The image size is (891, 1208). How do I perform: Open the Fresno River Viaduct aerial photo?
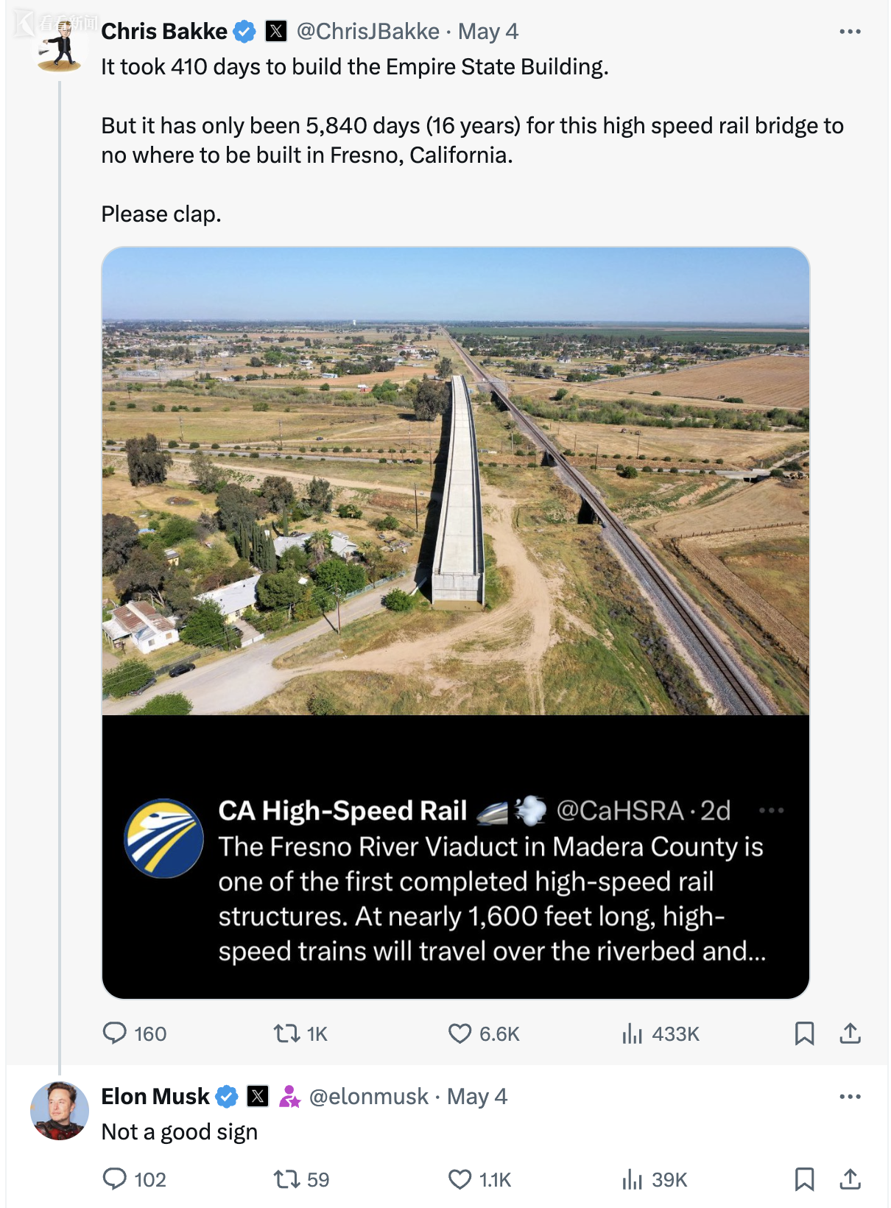tap(455, 481)
